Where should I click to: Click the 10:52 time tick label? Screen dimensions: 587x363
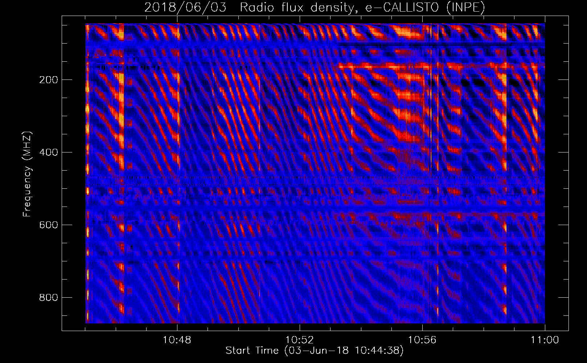[300, 340]
